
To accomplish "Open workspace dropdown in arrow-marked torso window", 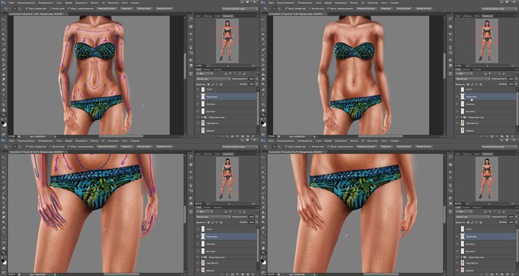I will click(240, 8).
